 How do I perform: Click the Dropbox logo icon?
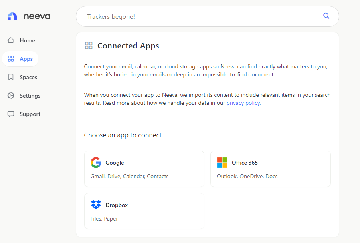tap(96, 205)
